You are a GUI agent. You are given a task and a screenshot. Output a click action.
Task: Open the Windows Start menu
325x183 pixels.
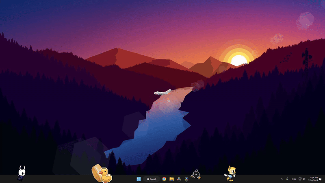coord(139,179)
